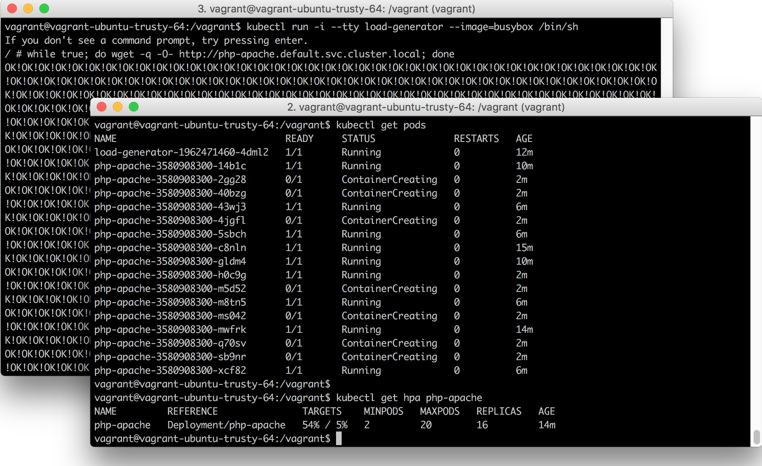Click the STATUS column header

pyautogui.click(x=359, y=139)
